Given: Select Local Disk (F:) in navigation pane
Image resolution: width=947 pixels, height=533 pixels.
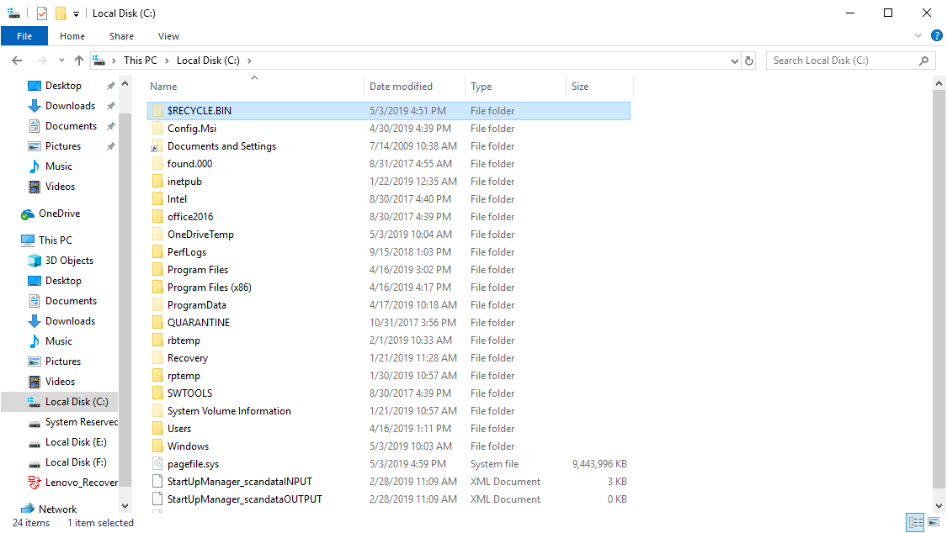Looking at the screenshot, I should coord(76,462).
